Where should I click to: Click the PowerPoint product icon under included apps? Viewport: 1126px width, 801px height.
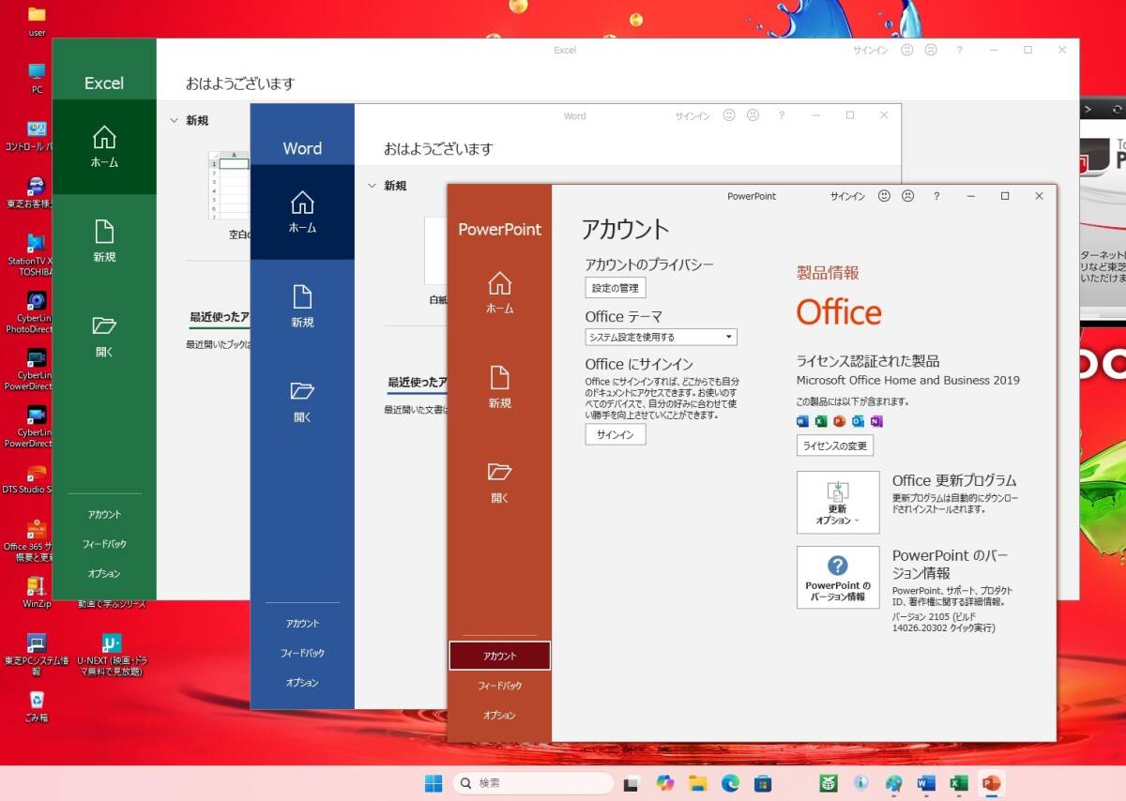pos(840,421)
